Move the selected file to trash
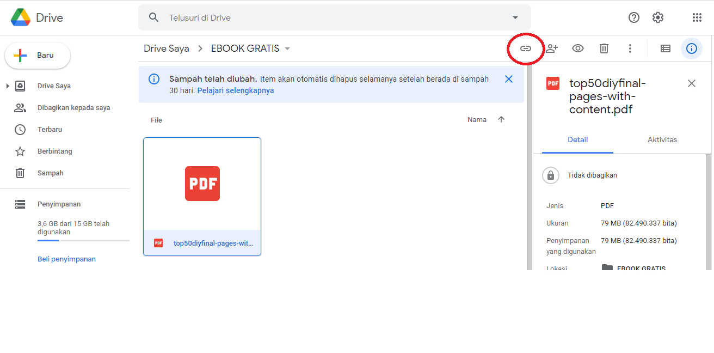 (604, 48)
